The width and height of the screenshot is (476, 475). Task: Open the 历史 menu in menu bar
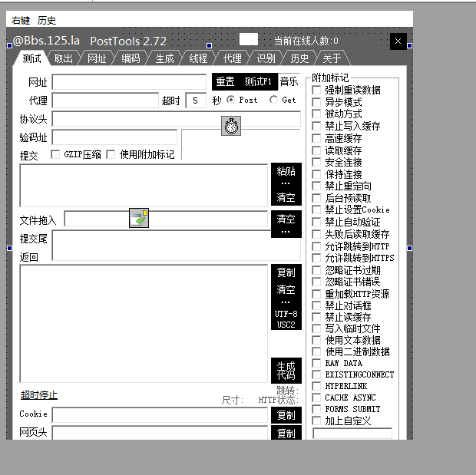[46, 21]
